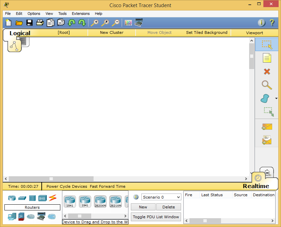Open the scenario information icon
This screenshot has height=227, width=281.
[x=136, y=197]
